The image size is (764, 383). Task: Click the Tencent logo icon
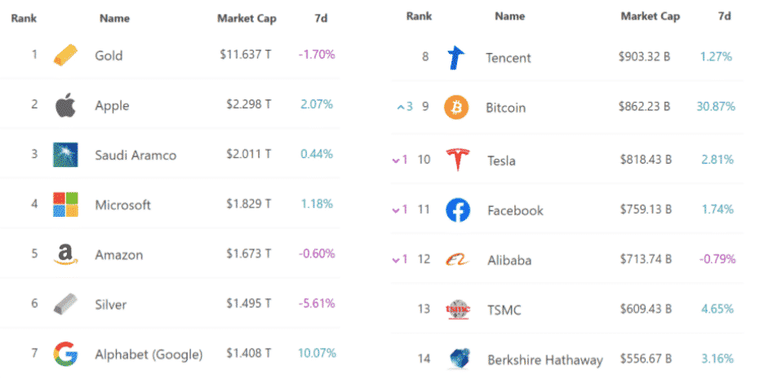tap(456, 57)
